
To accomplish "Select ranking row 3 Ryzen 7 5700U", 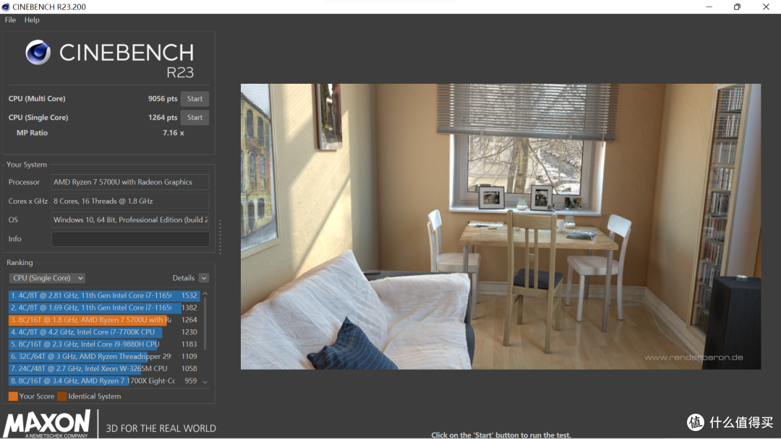I will (104, 320).
